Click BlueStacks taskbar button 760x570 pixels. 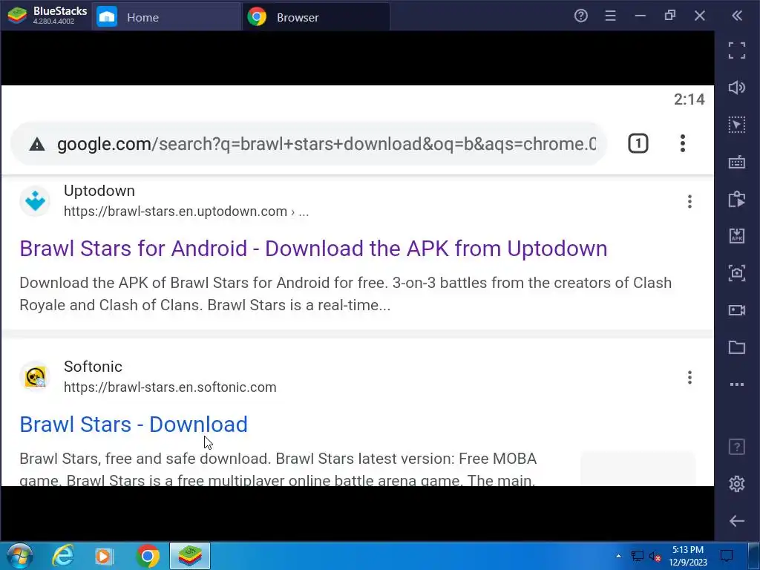190,556
